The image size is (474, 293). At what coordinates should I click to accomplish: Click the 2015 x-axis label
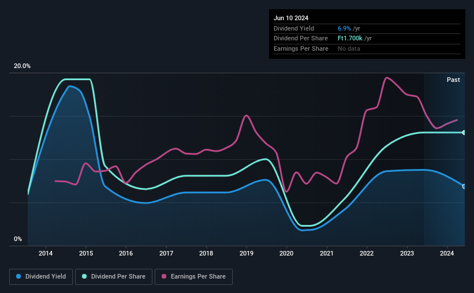[86, 253]
